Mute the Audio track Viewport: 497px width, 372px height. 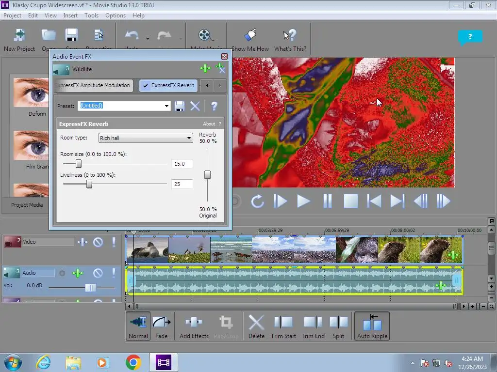point(98,273)
